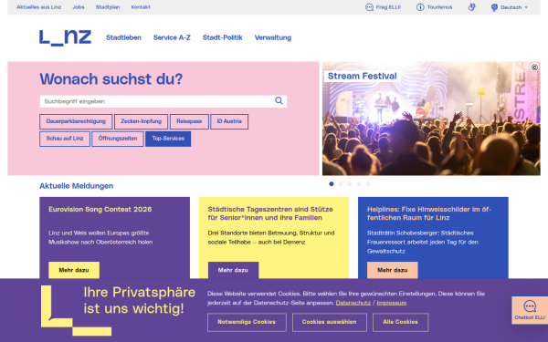Select the Öffnungszeiten quick link
Screen dimensions: 548x342
pos(118,139)
